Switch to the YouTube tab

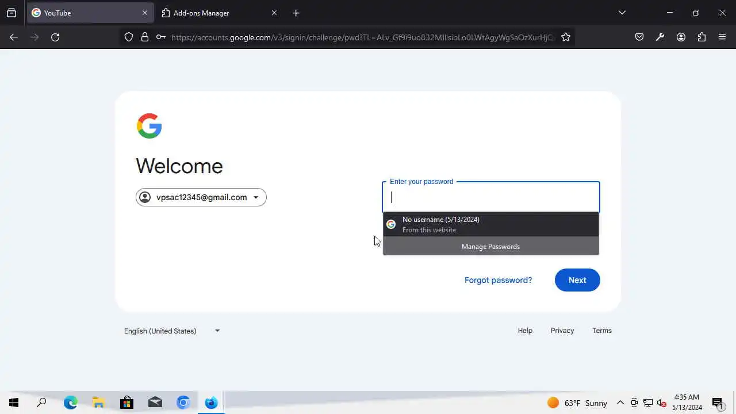(90, 13)
